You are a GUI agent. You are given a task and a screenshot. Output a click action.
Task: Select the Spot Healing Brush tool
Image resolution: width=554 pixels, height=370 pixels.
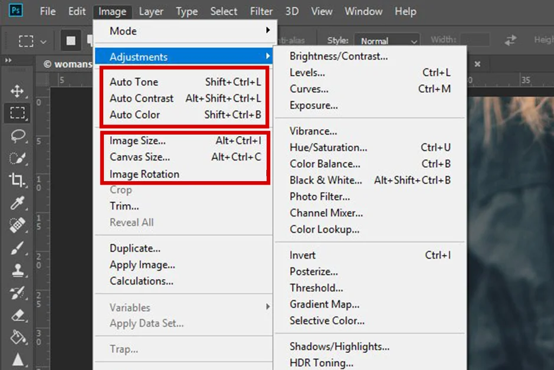click(17, 225)
